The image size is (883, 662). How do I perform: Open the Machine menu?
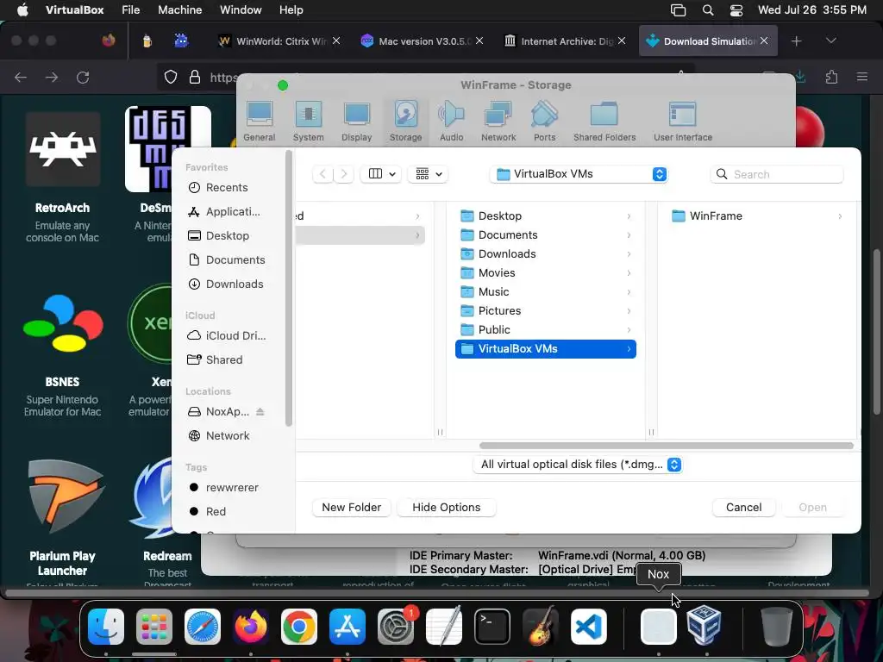point(179,10)
